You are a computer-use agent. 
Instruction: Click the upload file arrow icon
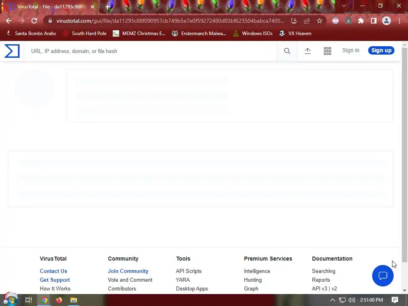308,51
